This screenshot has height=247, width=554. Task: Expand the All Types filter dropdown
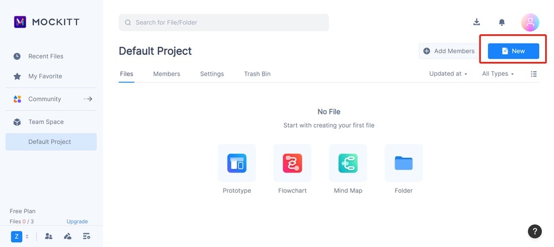(498, 74)
